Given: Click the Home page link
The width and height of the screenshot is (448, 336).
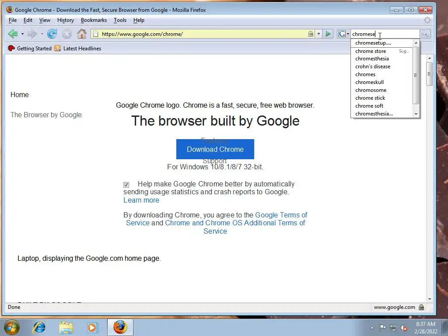Looking at the screenshot, I should 19,94.
